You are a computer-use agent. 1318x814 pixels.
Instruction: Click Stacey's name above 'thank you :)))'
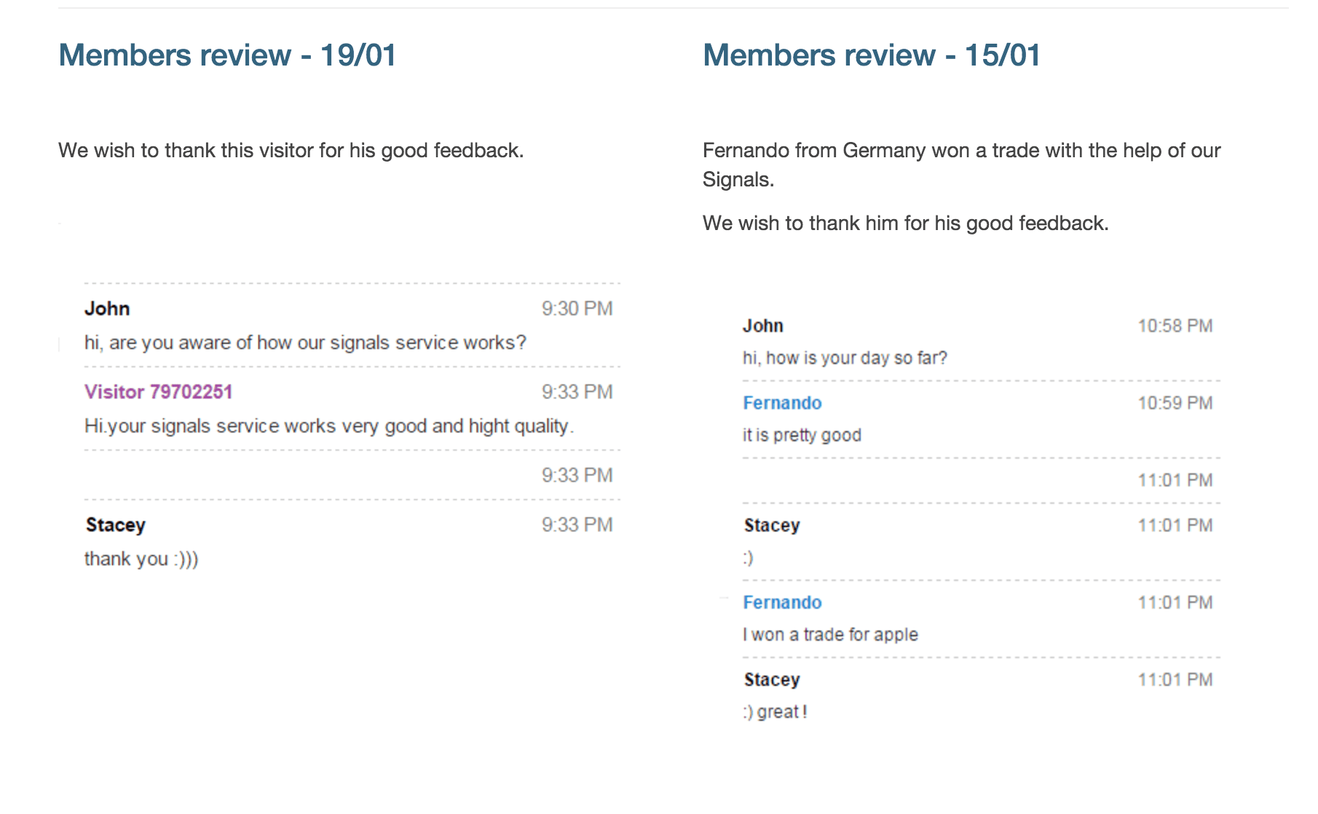coord(115,525)
